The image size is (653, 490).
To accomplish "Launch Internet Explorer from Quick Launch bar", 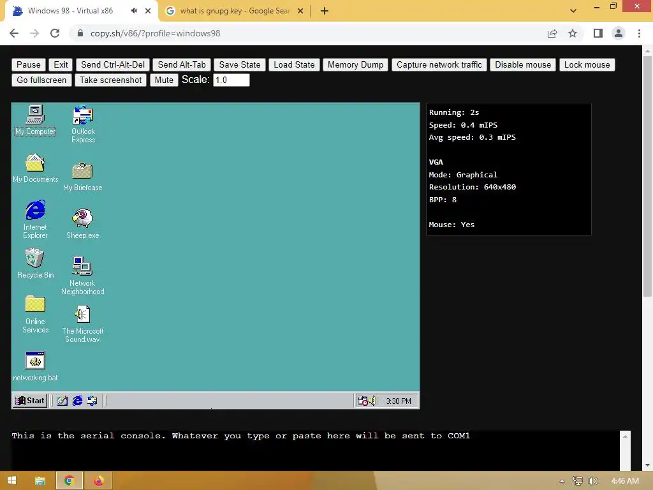I will tap(77, 401).
